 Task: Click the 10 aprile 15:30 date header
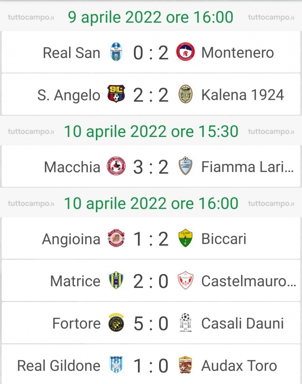151,131
